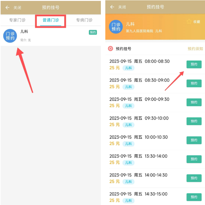Tap the small green 预约 badge for 儿科
Screen dimensions: 205x205
pos(93,32)
